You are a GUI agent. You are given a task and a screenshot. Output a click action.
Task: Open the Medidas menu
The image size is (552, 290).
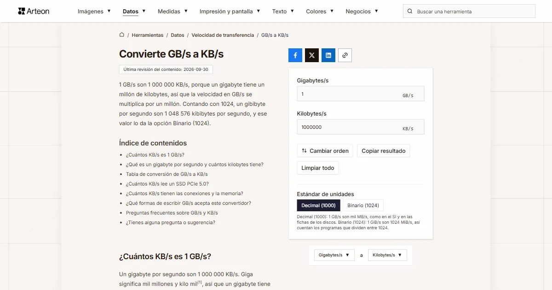click(x=172, y=11)
